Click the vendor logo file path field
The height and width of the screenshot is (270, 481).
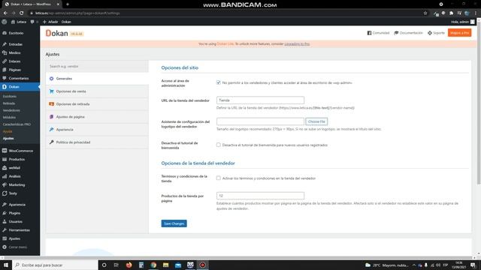click(x=260, y=121)
